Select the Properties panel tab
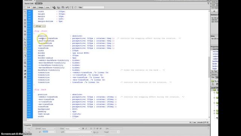 coord(27,125)
